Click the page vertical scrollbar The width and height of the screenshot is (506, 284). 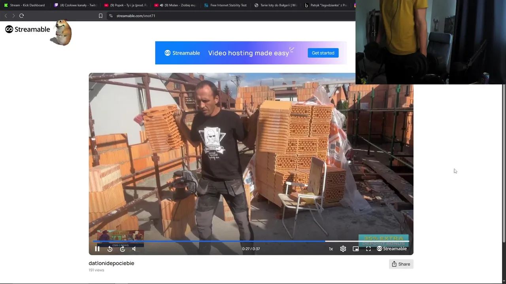pos(504,163)
